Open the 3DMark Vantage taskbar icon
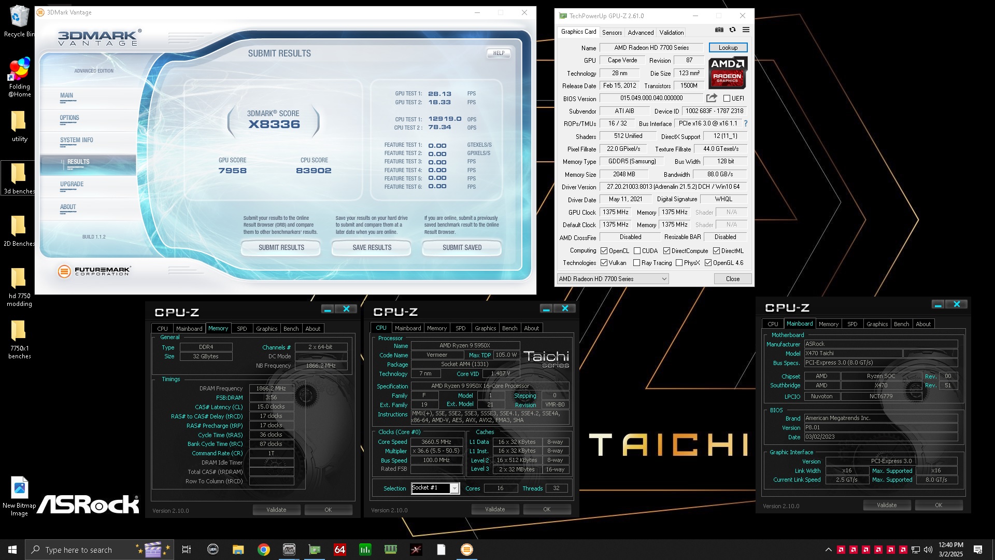 click(x=467, y=550)
